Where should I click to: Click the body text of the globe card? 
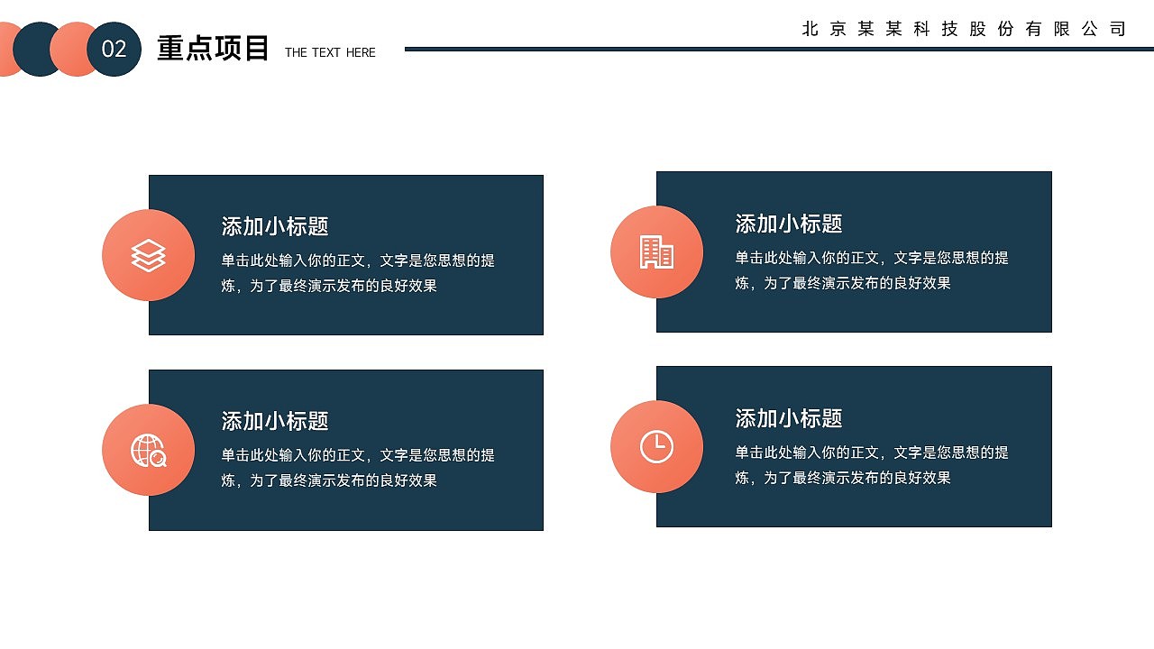click(356, 467)
